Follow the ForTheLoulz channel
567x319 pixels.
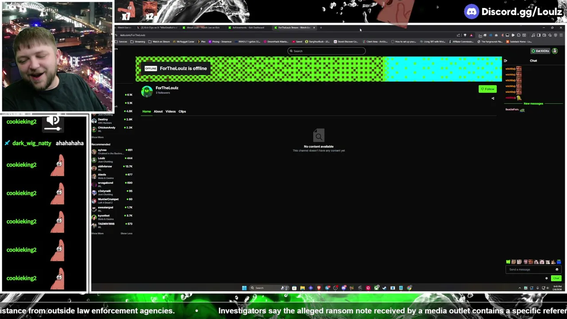[487, 89]
